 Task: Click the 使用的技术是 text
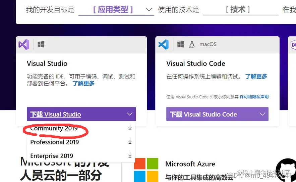point(179,10)
